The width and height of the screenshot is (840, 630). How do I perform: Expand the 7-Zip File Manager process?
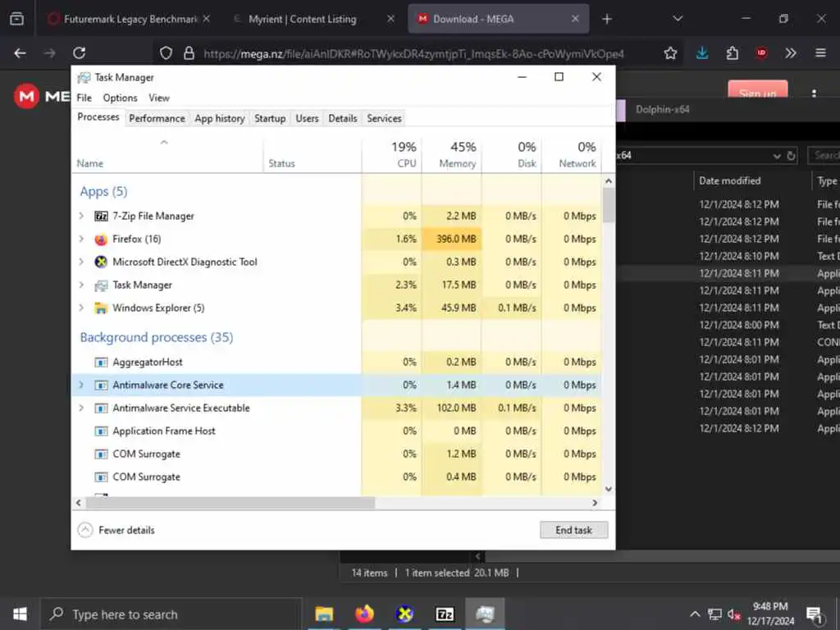[81, 216]
